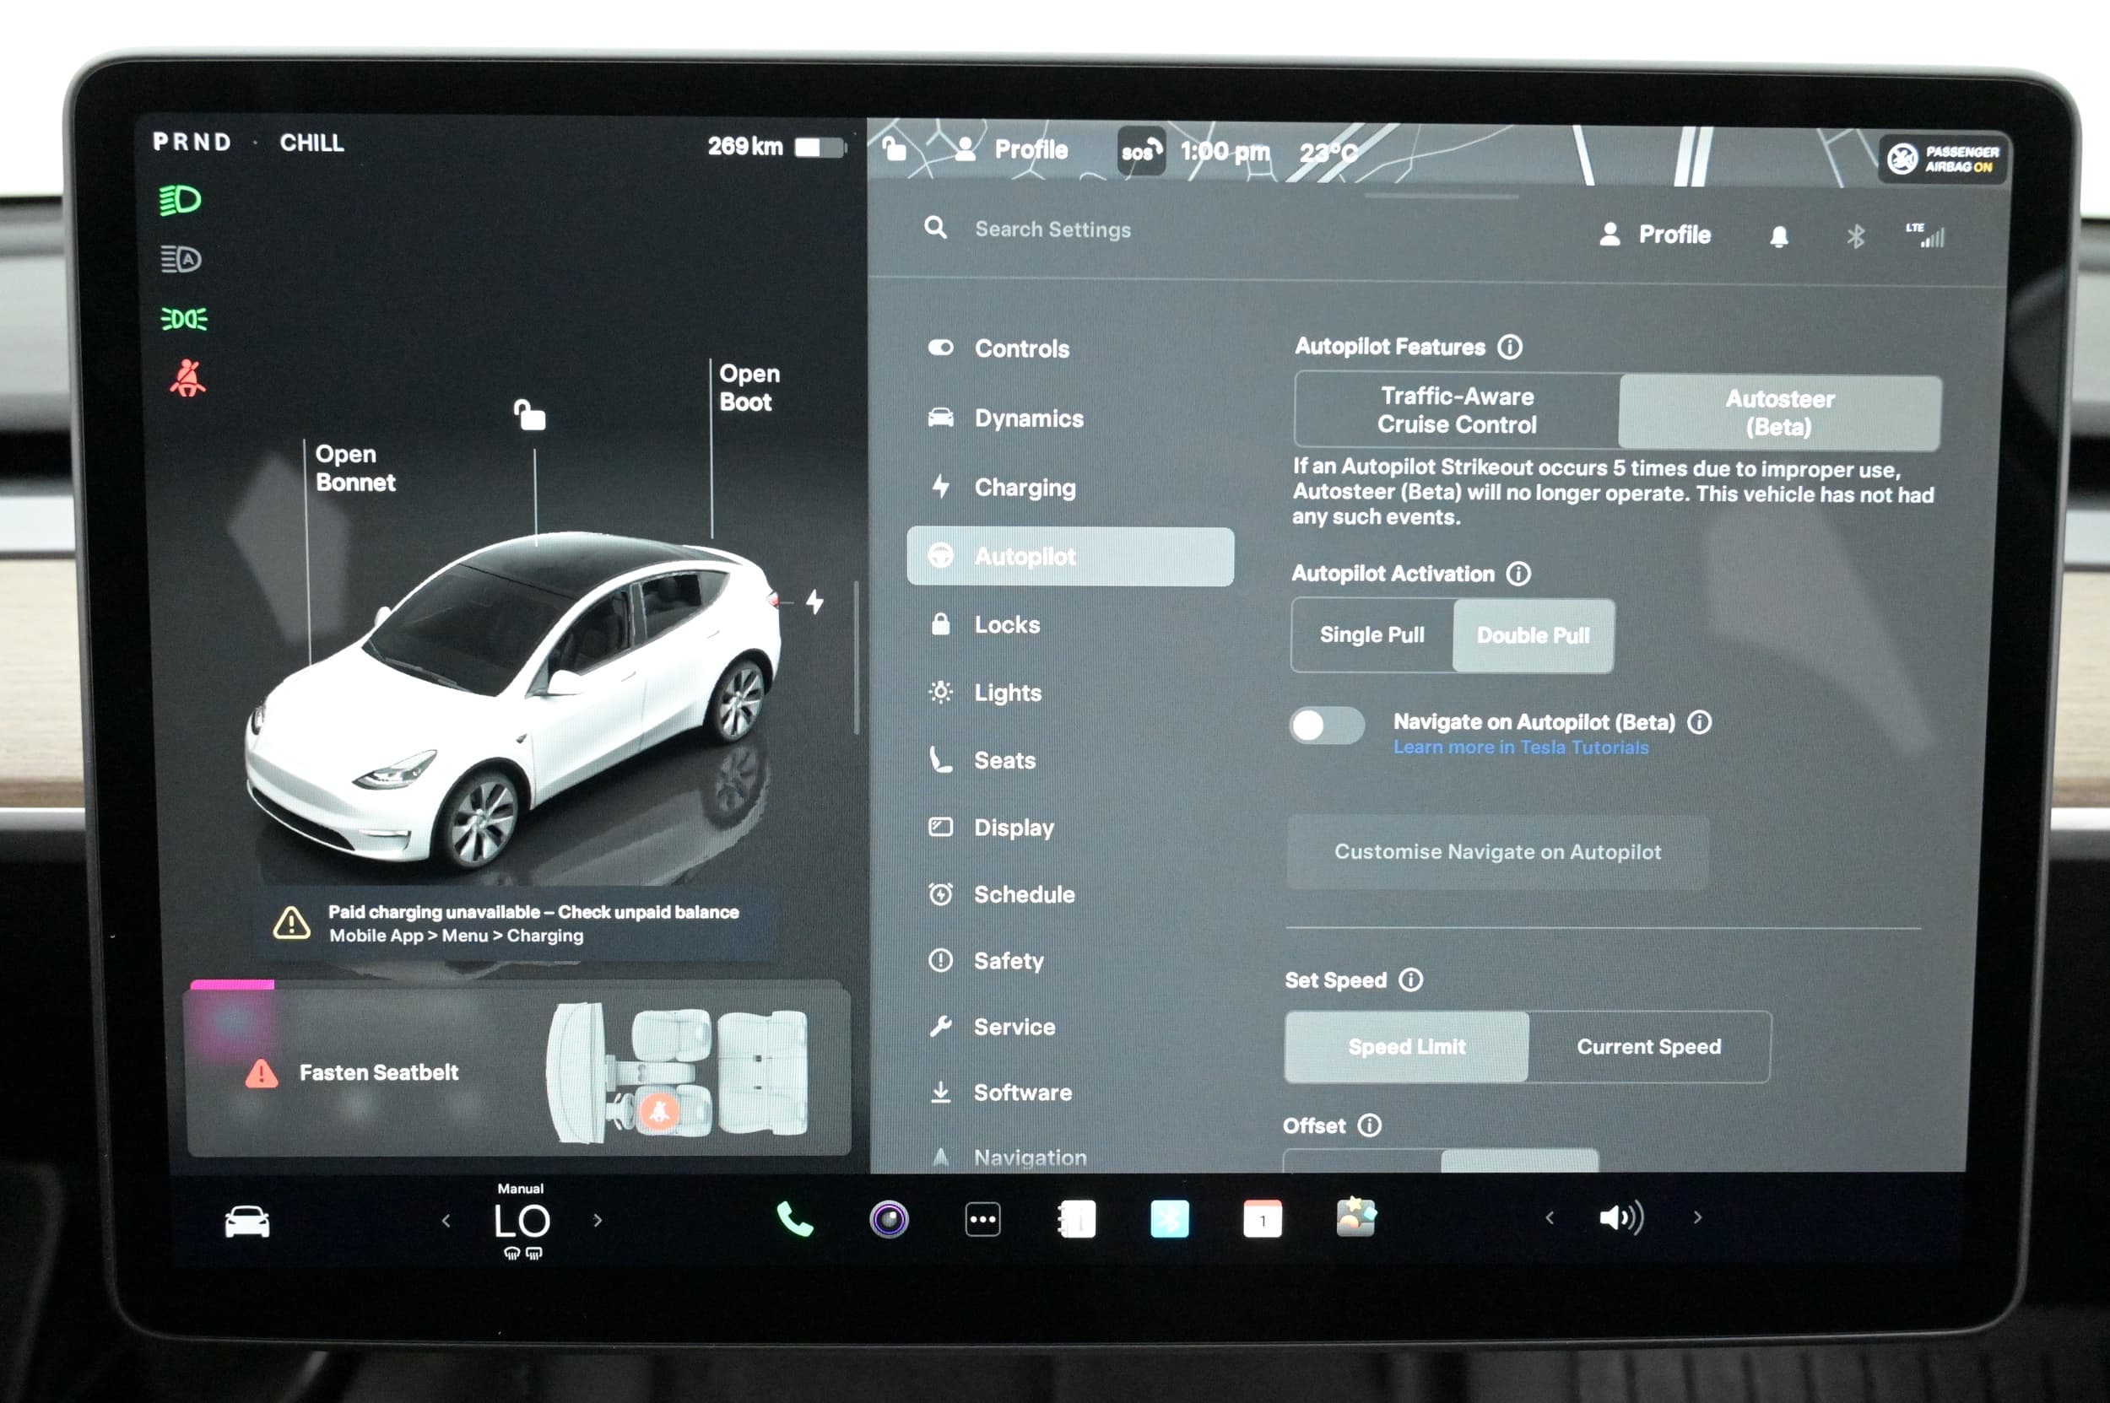This screenshot has height=1403, width=2110.
Task: Tap the Fasten Seatbelt warning card
Action: (x=517, y=1069)
